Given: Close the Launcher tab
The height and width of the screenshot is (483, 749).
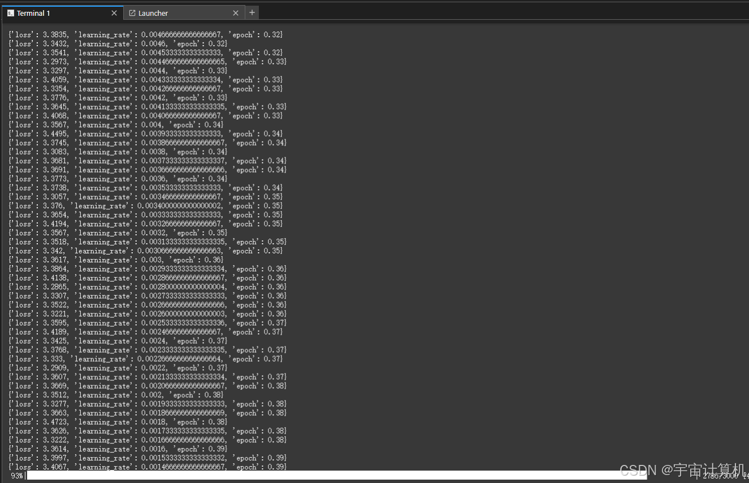Looking at the screenshot, I should click(x=236, y=13).
